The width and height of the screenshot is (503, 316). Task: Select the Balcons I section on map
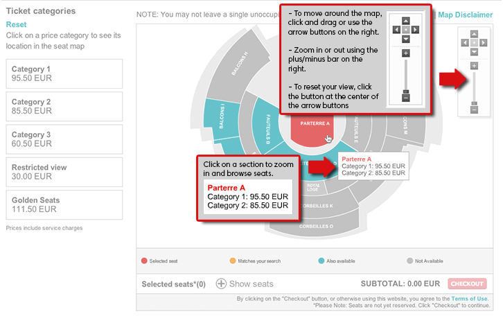point(221,118)
